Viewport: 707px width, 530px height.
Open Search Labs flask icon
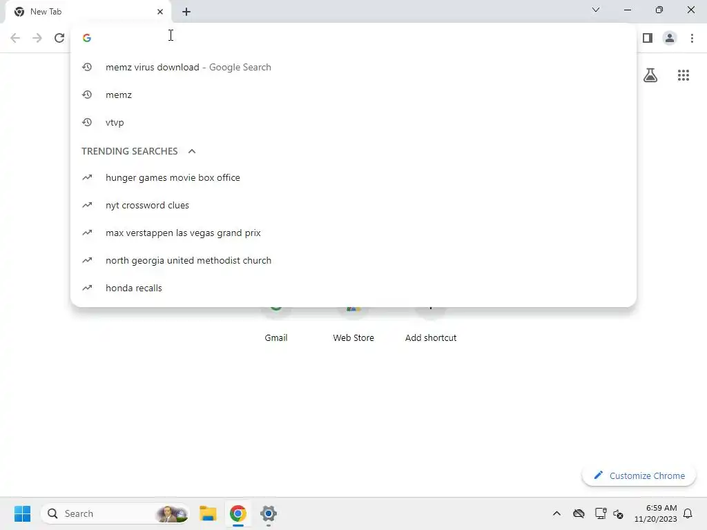[650, 75]
